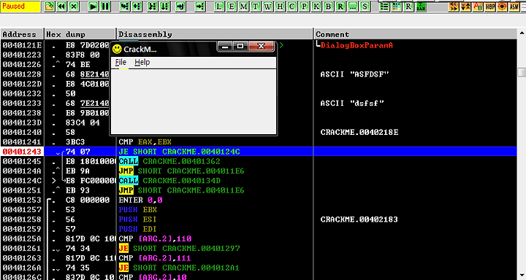526x280 pixels.
Task: Click the orange down-arrows plugin icon
Action: pyautogui.click(x=465, y=7)
